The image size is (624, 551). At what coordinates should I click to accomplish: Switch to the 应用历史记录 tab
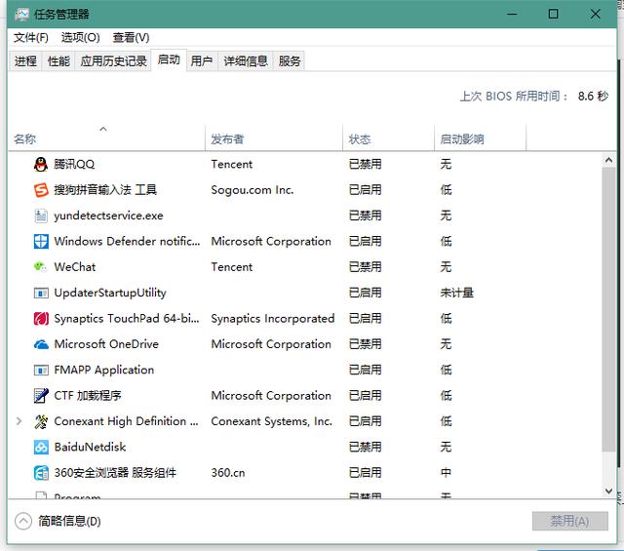click(x=113, y=60)
